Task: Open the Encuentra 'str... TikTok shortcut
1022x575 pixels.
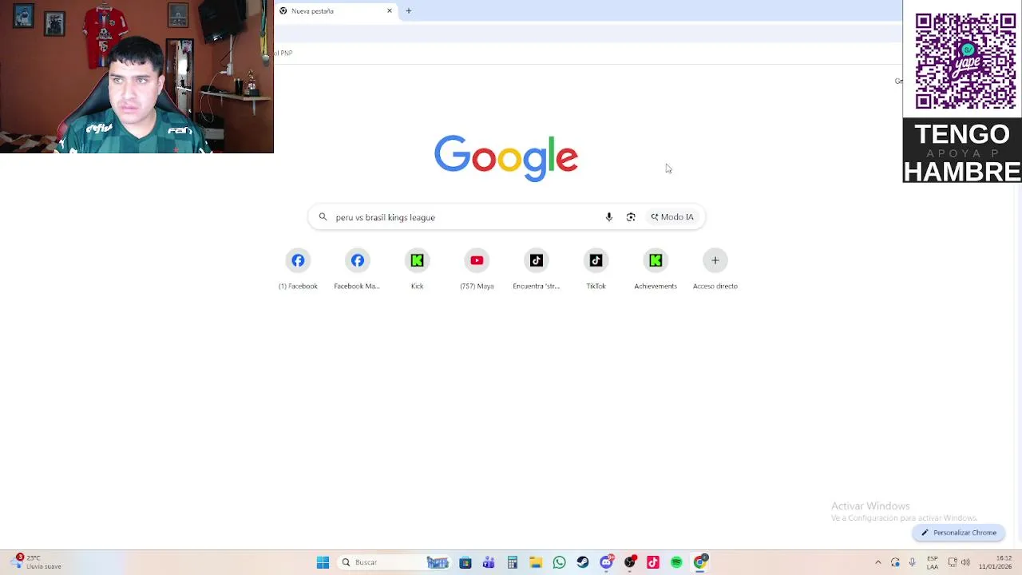Action: click(536, 269)
